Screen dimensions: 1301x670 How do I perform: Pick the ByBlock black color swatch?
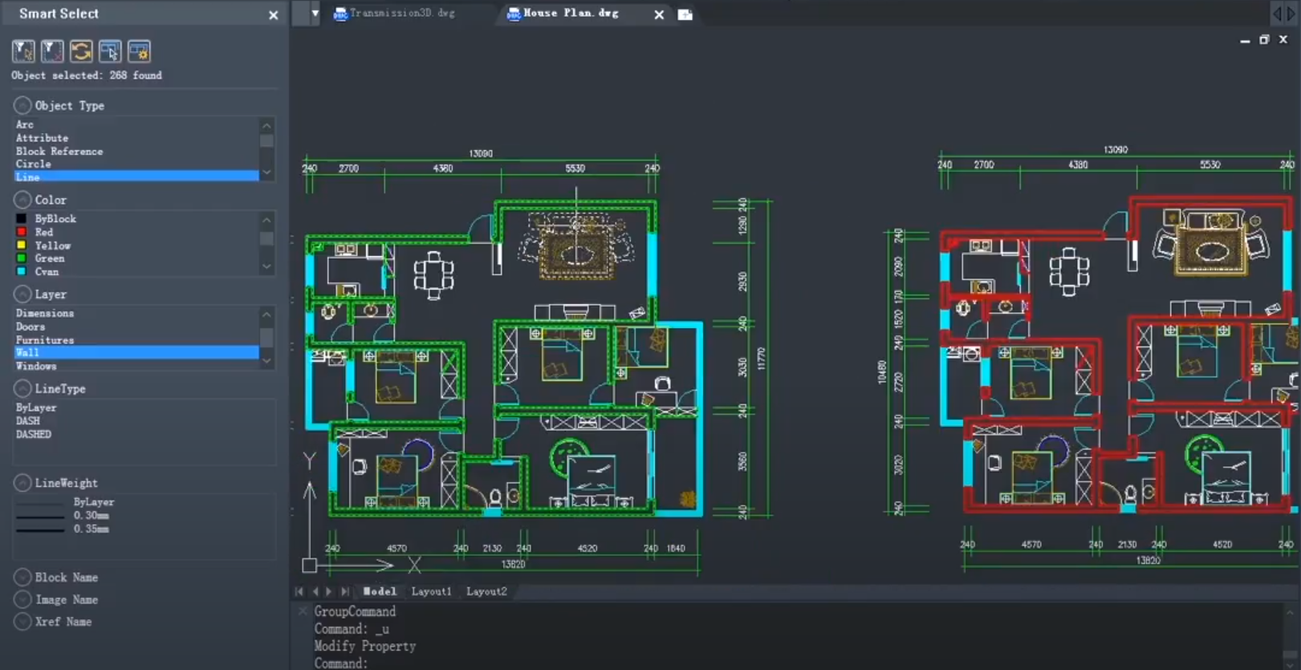tap(22, 219)
